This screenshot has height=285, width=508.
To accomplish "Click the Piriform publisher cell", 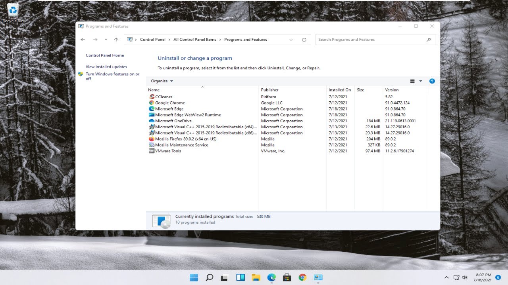I will click(x=269, y=97).
